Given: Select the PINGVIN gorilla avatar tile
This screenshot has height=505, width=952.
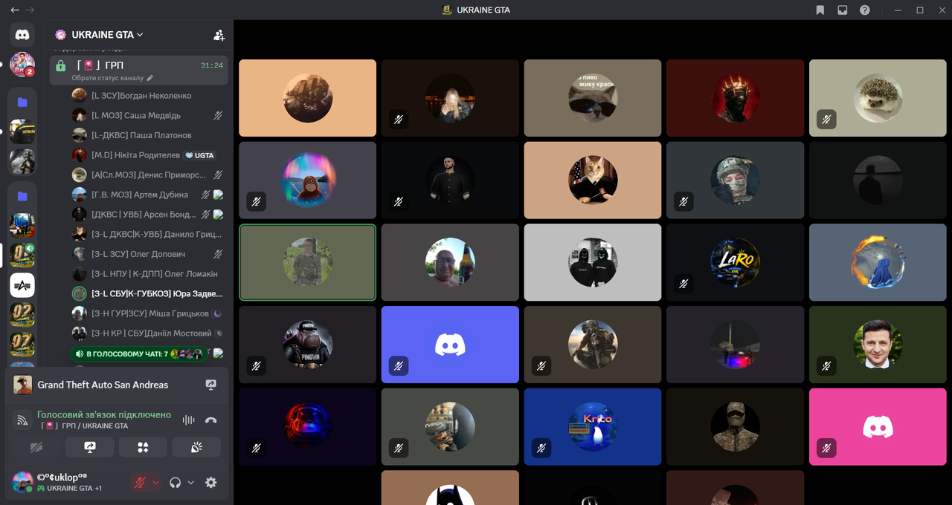Looking at the screenshot, I should (307, 345).
